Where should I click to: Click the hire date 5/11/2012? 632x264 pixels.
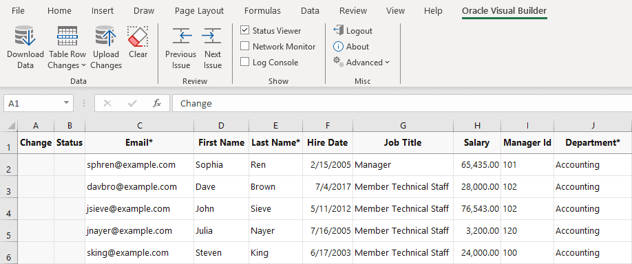pos(328,209)
